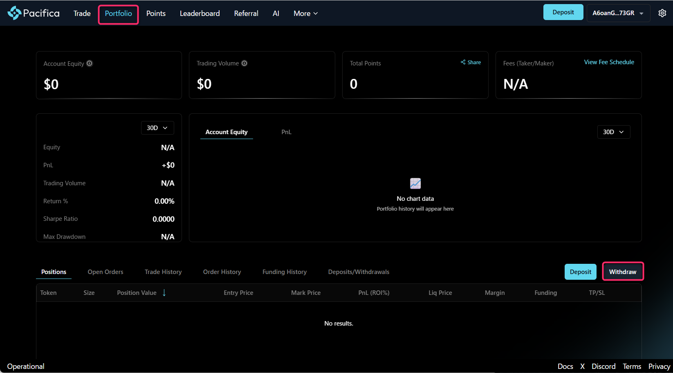
Task: Click the Pacifica logo icon
Action: tap(14, 13)
